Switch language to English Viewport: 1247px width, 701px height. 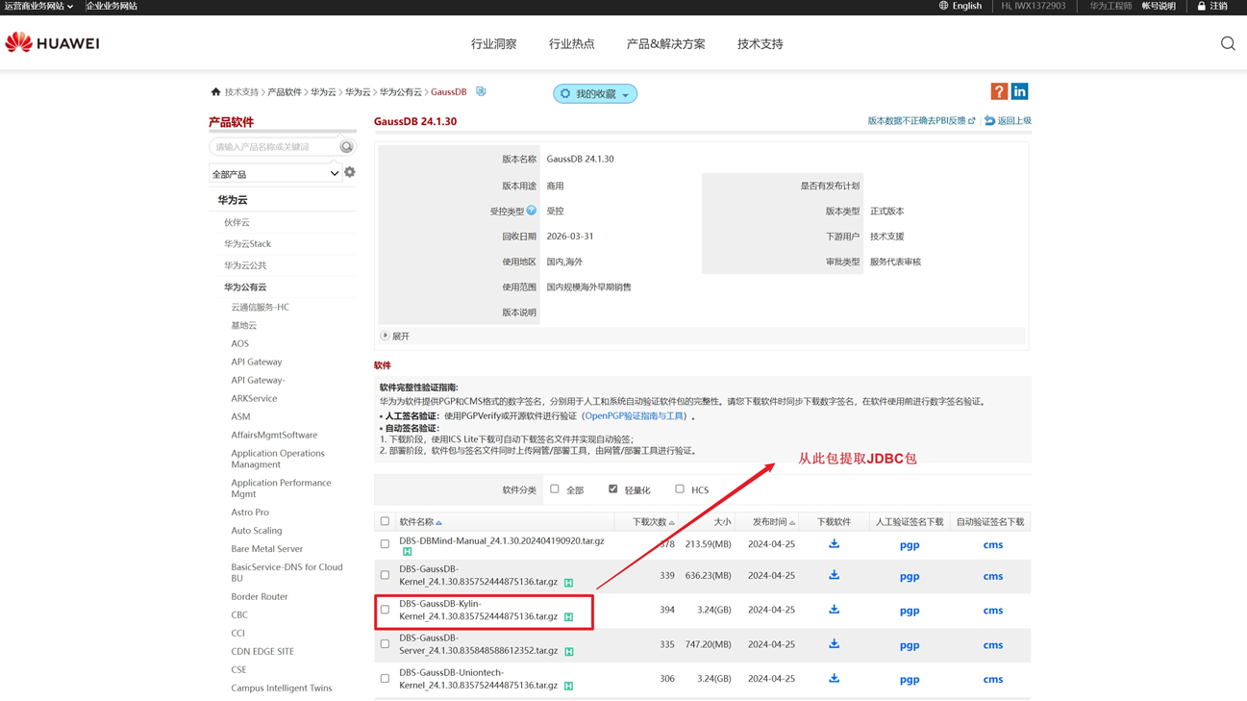coord(966,6)
